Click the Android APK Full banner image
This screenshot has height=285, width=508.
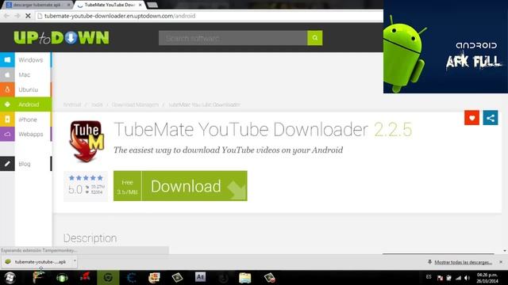pos(445,47)
